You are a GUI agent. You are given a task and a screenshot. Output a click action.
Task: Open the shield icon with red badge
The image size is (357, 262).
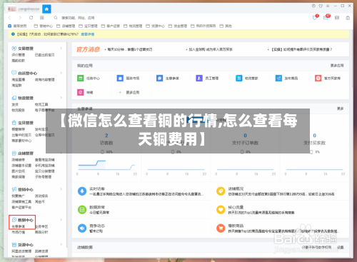click(x=315, y=17)
